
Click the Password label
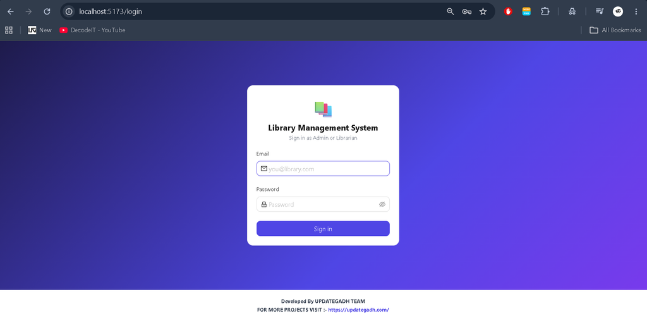click(267, 189)
